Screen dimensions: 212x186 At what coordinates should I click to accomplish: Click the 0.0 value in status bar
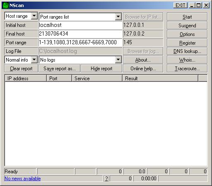pyautogui.click(x=142, y=172)
